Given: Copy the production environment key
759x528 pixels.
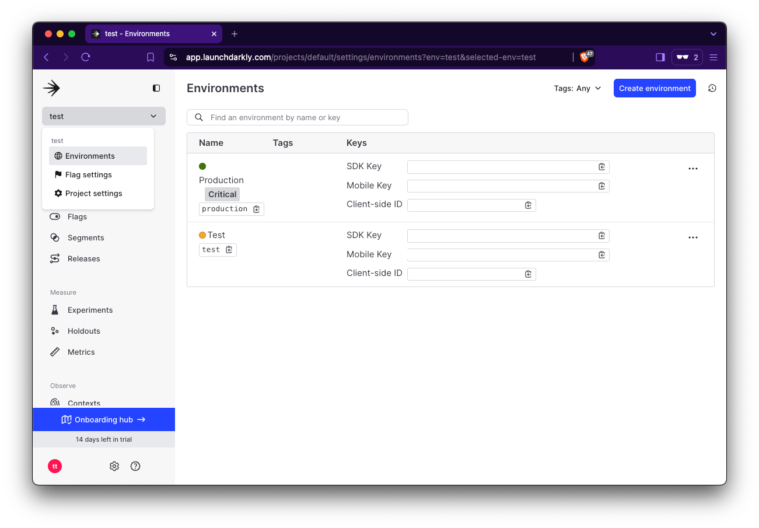Looking at the screenshot, I should coord(256,208).
